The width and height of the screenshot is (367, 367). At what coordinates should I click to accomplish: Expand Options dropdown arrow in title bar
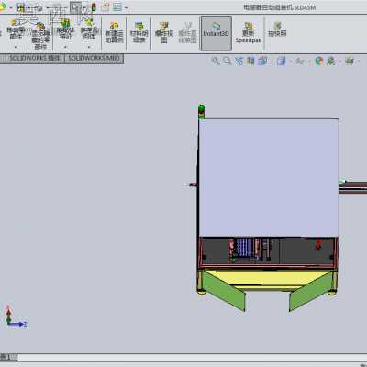pyautogui.click(x=127, y=8)
